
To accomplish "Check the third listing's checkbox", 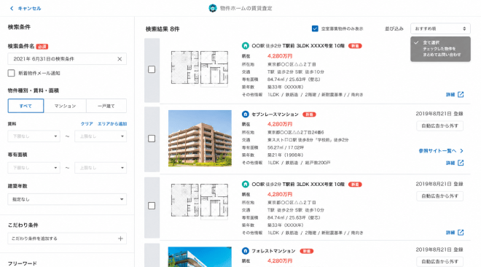I will coord(152,206).
